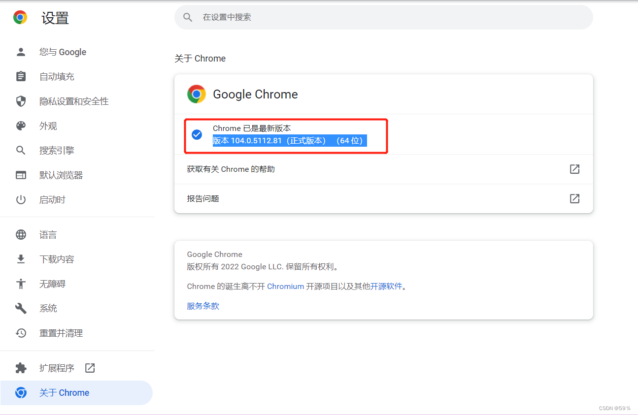Open 服务条款 terms link
The image size is (638, 415).
pos(202,306)
